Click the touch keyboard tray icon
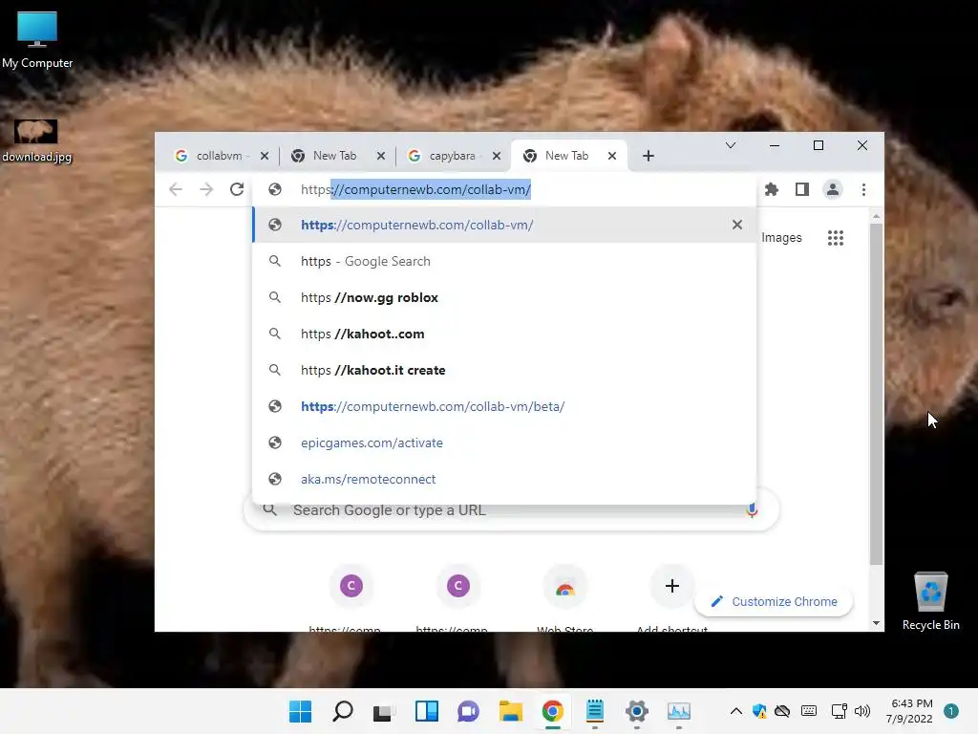The height and width of the screenshot is (734, 978). pos(809,711)
